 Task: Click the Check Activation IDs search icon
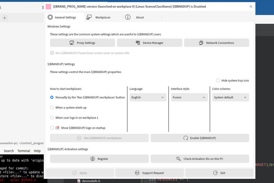point(178,159)
